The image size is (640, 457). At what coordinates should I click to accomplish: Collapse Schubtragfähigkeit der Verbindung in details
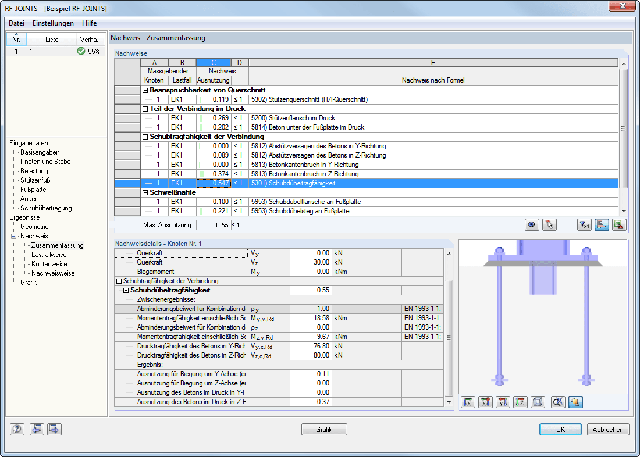click(119, 281)
